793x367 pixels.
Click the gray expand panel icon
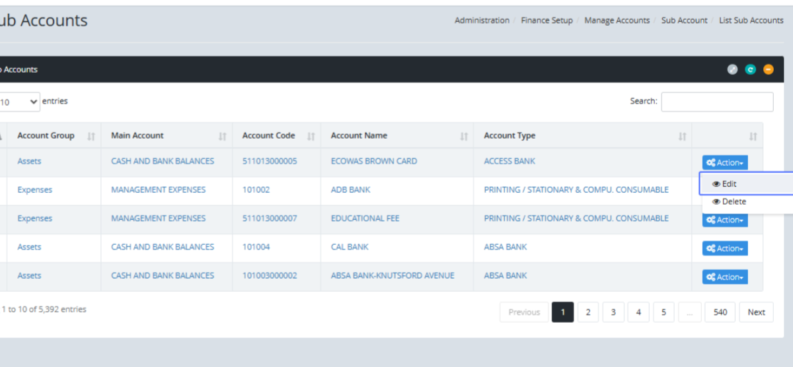point(732,69)
